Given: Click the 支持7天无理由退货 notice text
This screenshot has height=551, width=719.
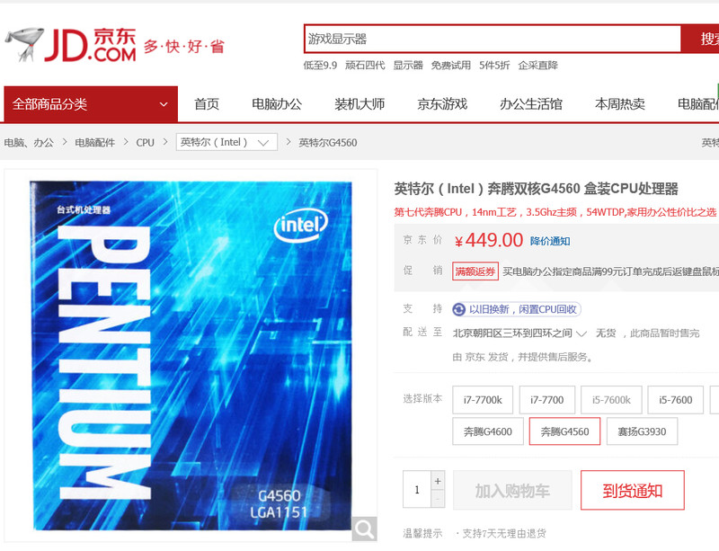Looking at the screenshot, I should 504,533.
